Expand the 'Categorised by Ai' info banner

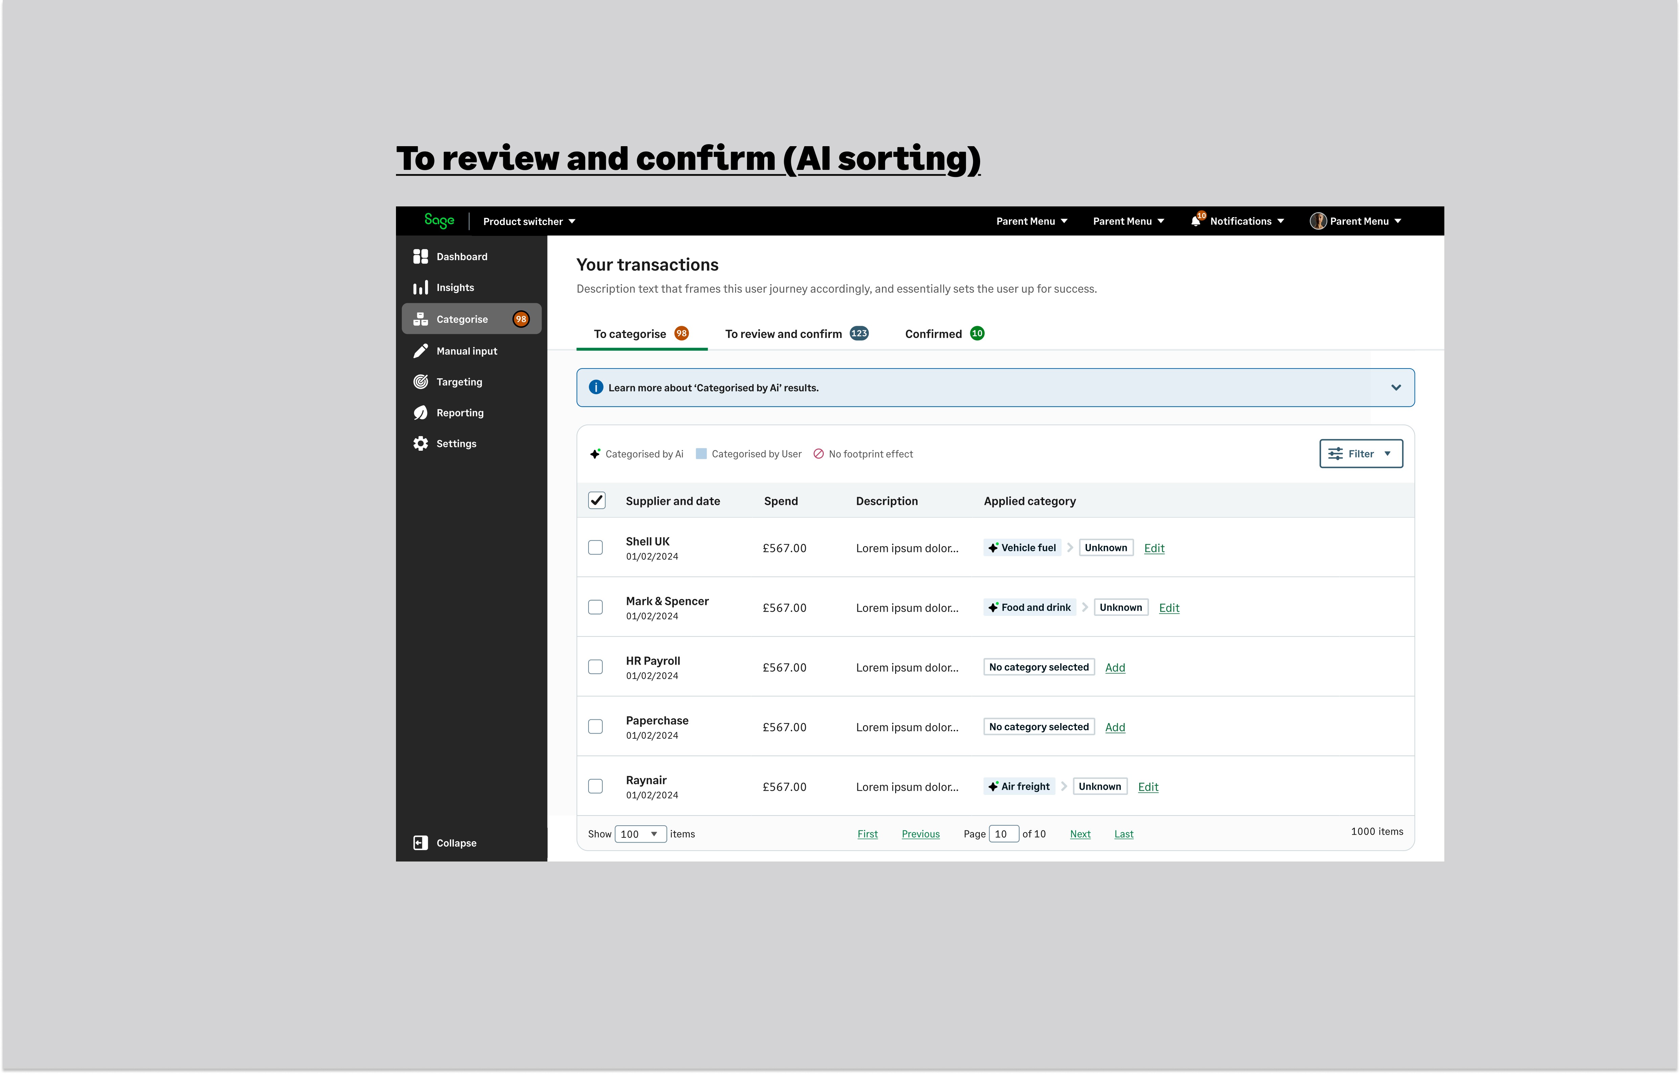pyautogui.click(x=1395, y=388)
